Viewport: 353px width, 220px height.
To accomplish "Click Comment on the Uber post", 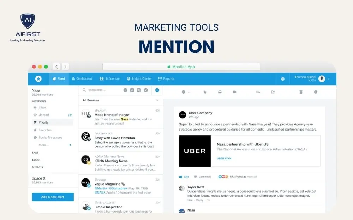I will pyautogui.click(x=202, y=177).
